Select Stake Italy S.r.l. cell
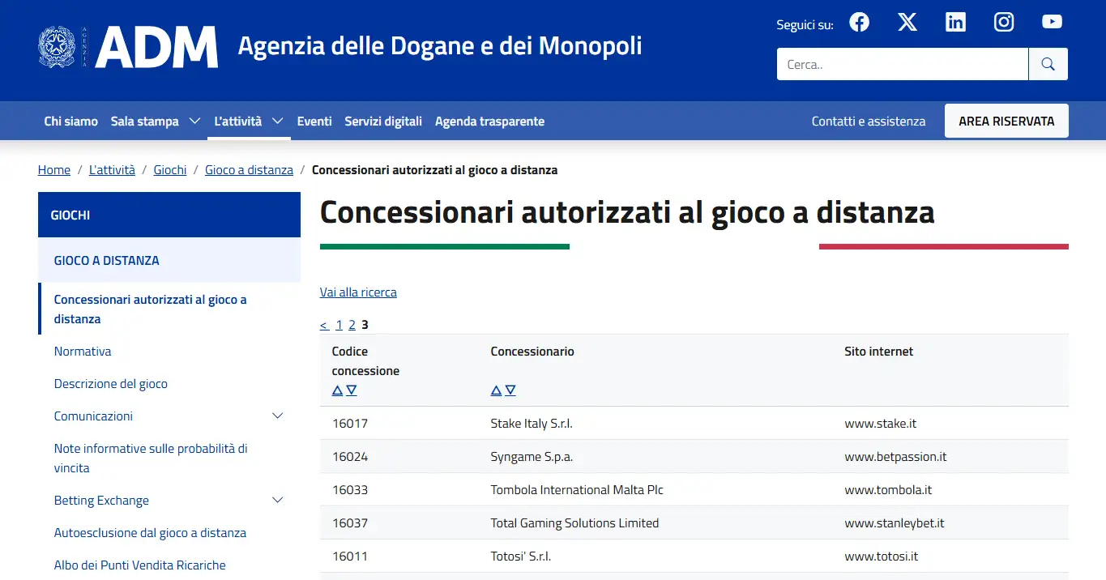This screenshot has width=1106, height=580. click(532, 424)
